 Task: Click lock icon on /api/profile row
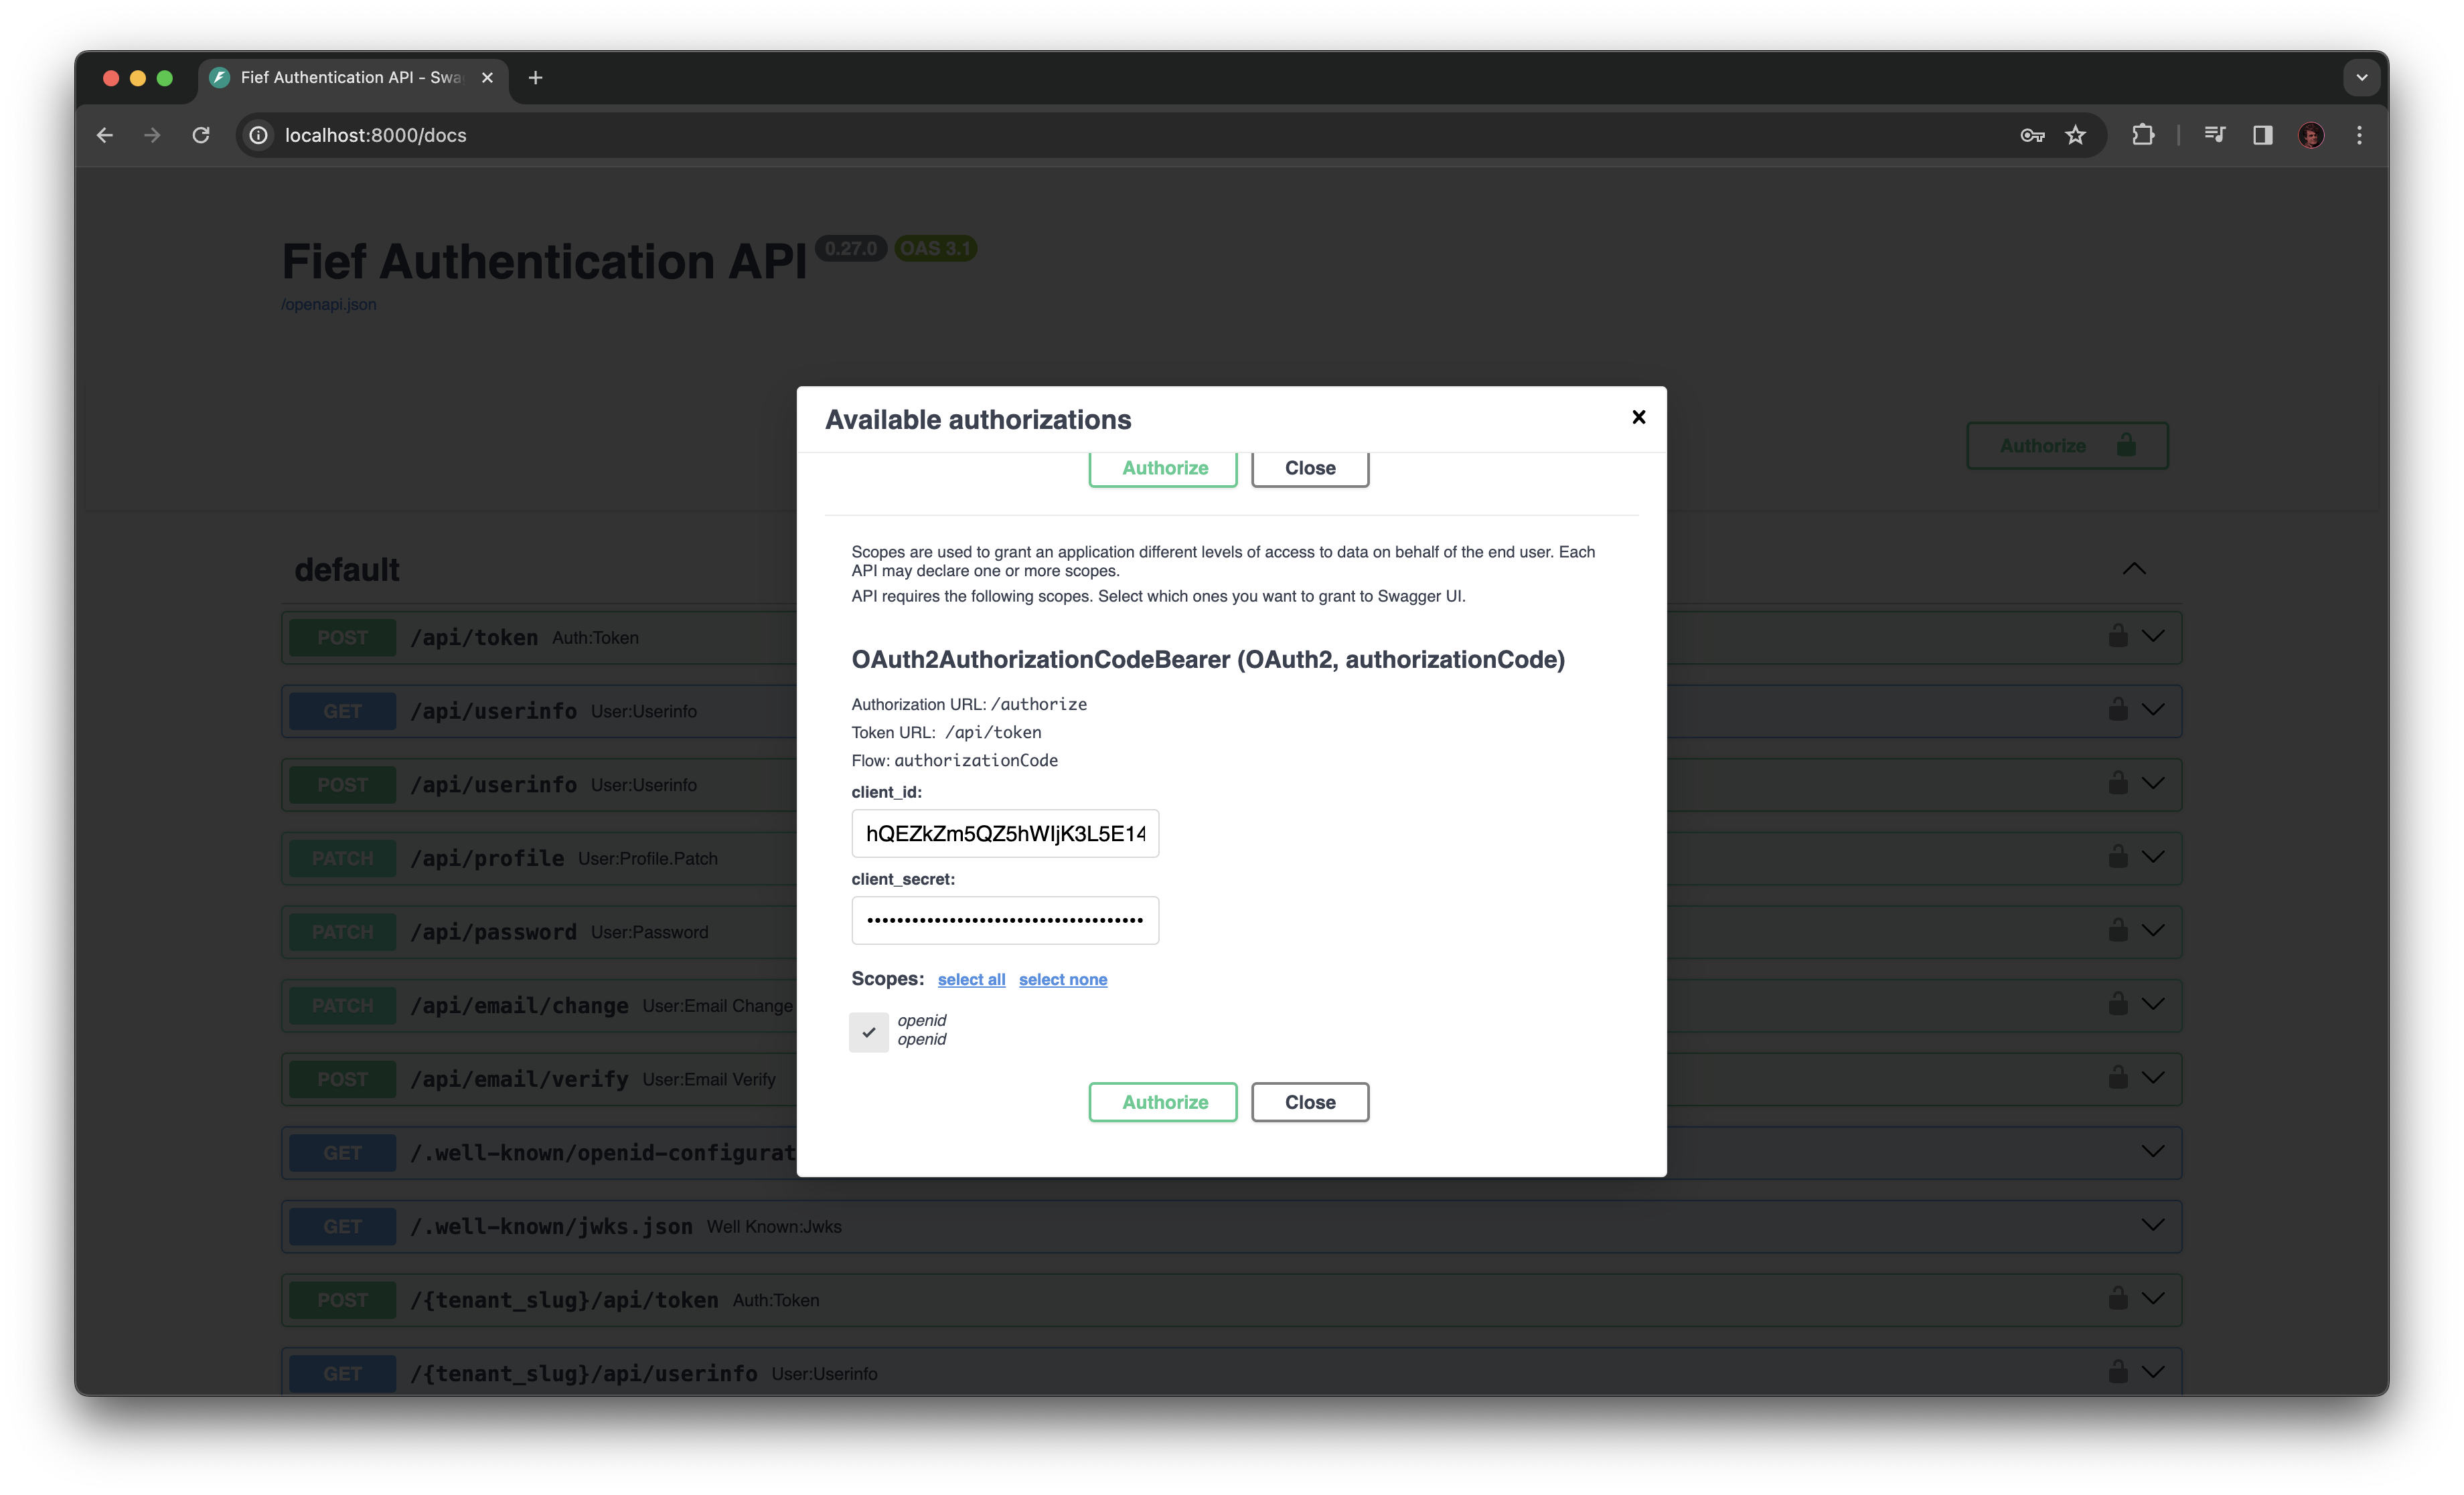pos(2118,857)
